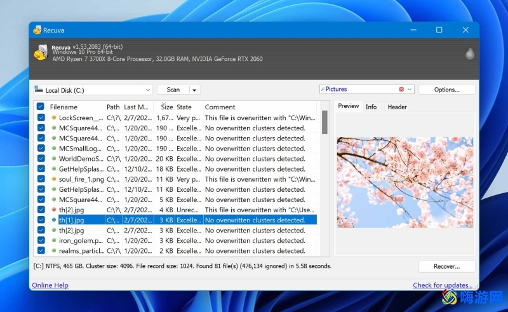Click the file list vertical scrollbar thumb
Screen dimensions: 508x312
pos(324,122)
